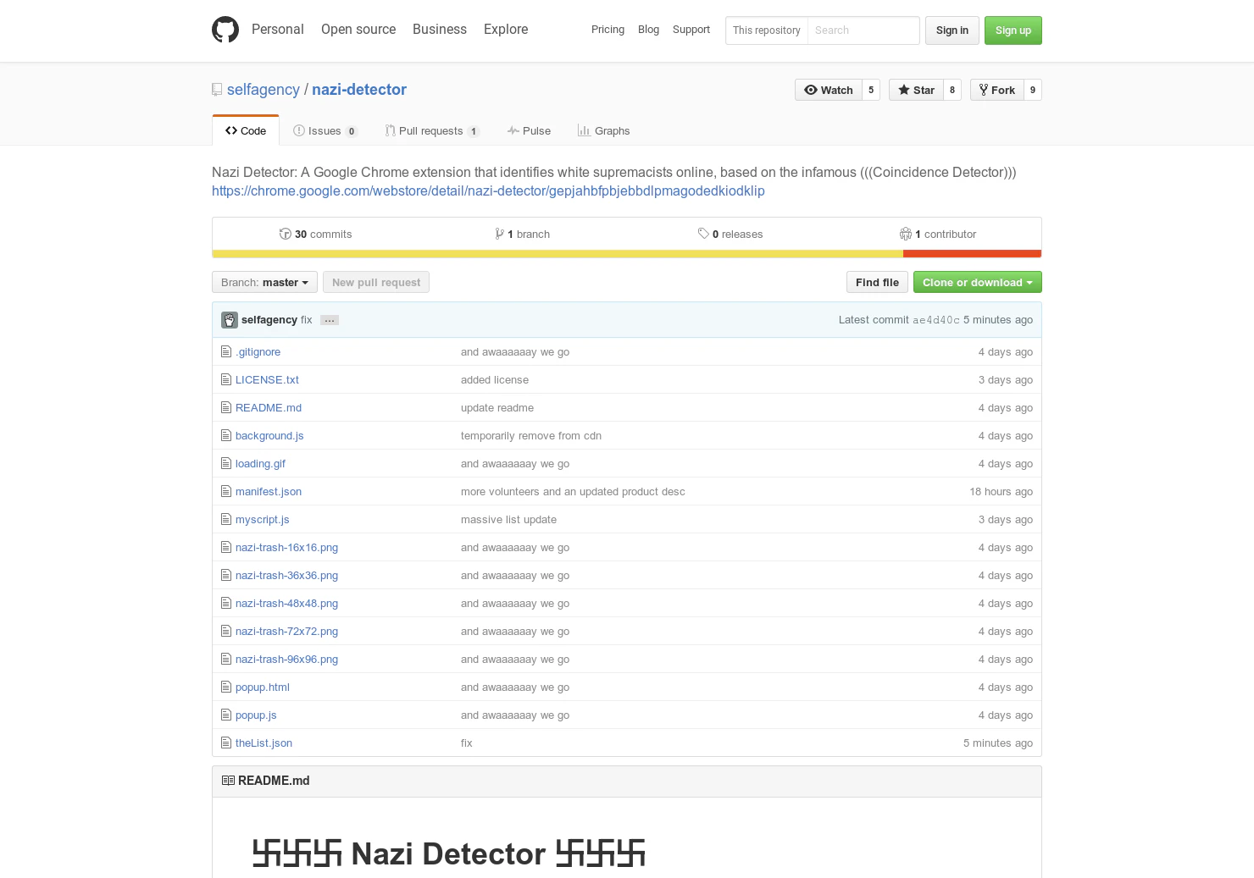Open the Explore menu in the header
The width and height of the screenshot is (1254, 878).
505,29
